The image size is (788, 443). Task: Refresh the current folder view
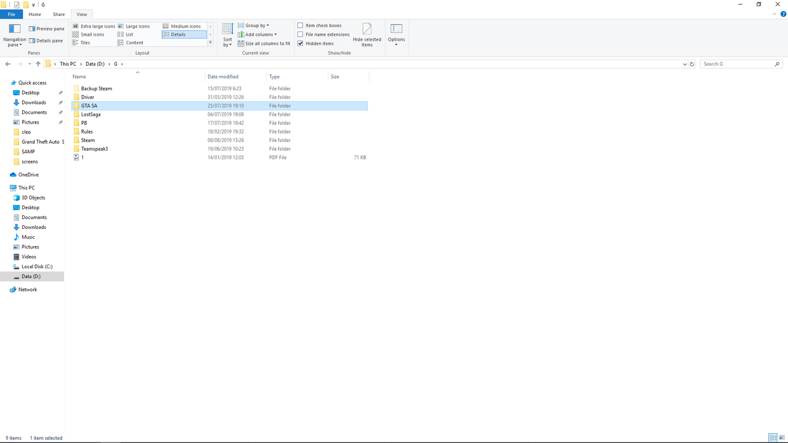(692, 64)
